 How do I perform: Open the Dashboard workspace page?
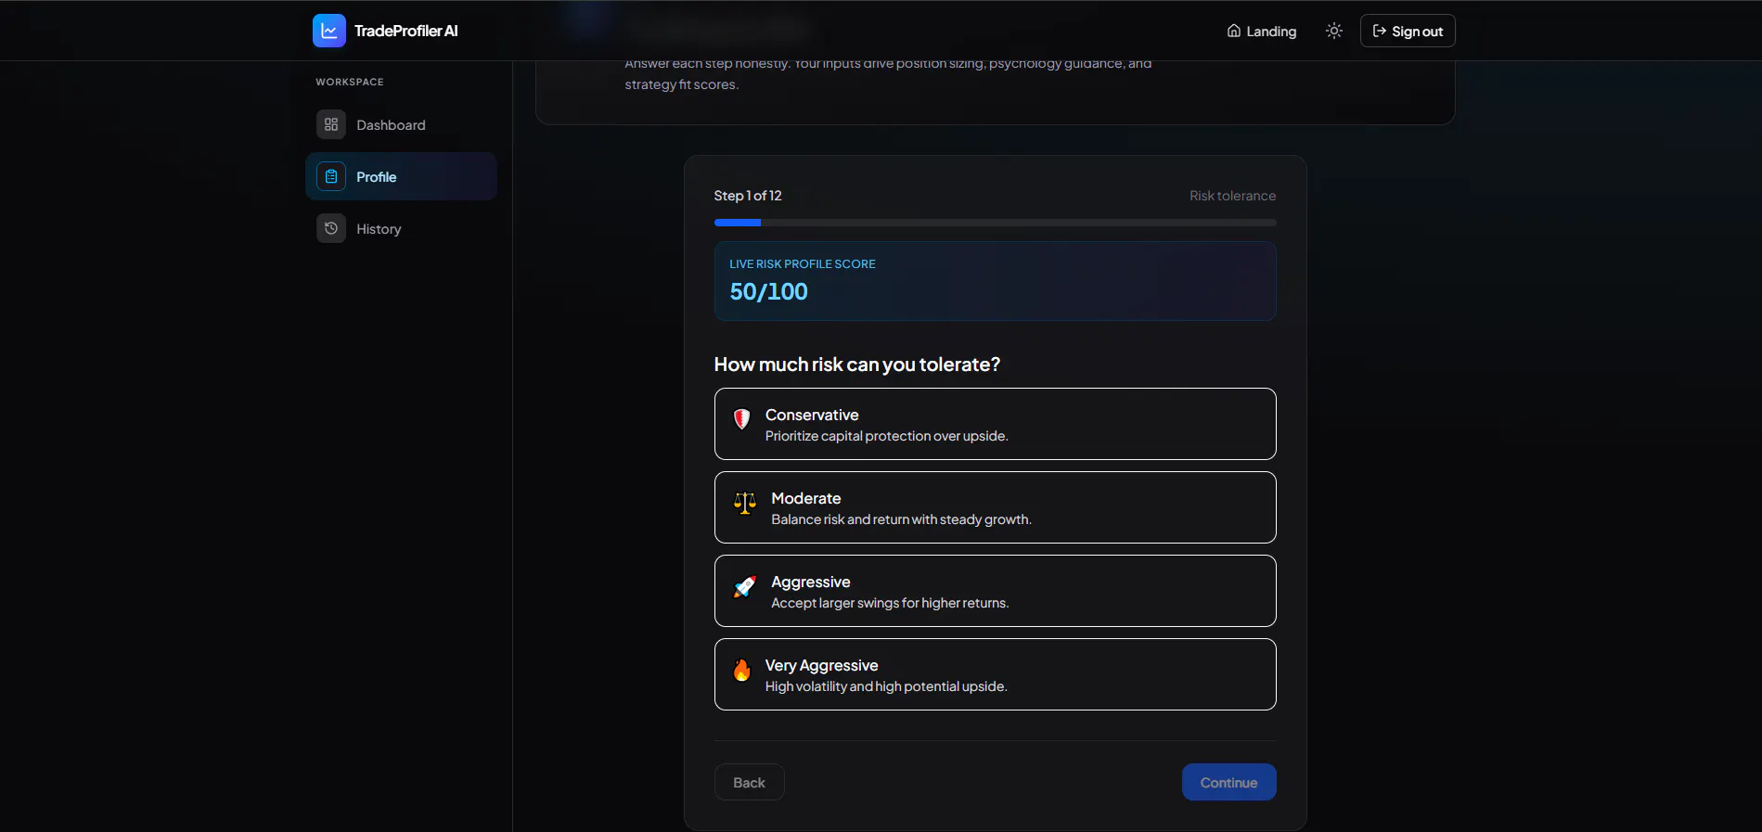401,124
